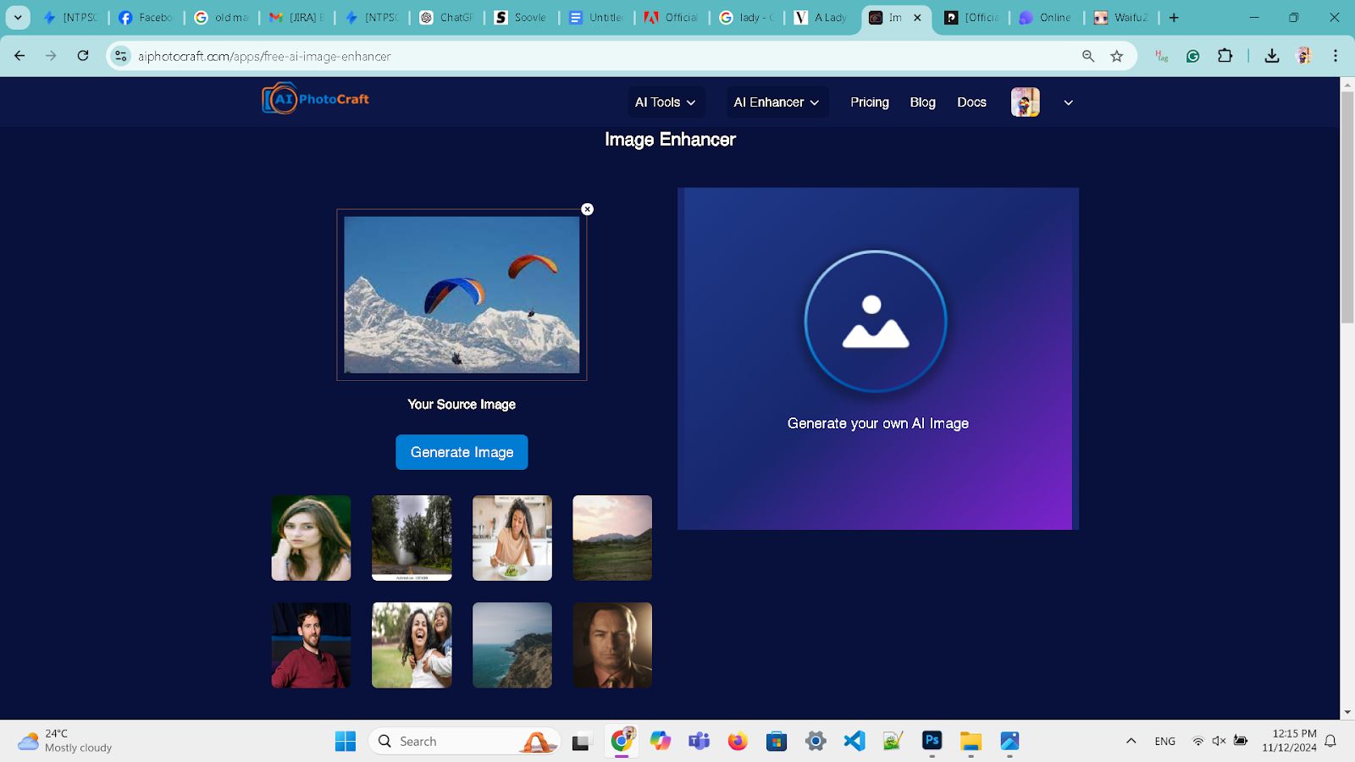Click the 'Image Enhancer' heading
Viewport: 1355px width, 762px height.
click(x=670, y=140)
